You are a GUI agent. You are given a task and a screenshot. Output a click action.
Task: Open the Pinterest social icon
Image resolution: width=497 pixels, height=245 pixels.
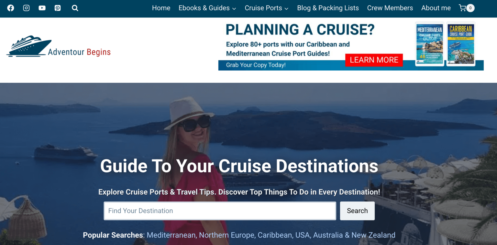click(x=58, y=8)
